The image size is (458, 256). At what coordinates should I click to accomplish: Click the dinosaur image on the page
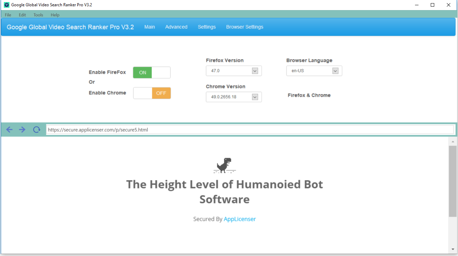(x=224, y=165)
